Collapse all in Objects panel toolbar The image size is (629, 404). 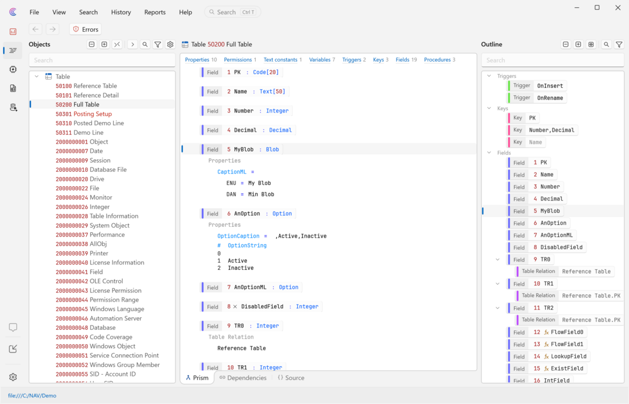[x=92, y=44]
